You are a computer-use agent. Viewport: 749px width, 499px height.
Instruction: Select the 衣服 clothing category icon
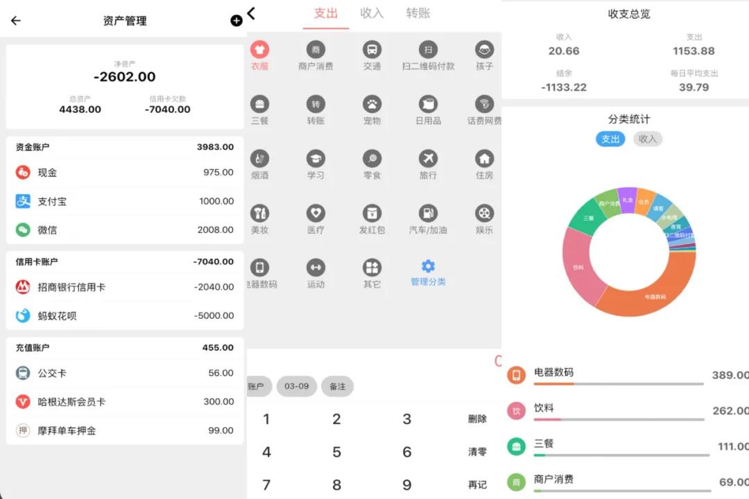259,50
